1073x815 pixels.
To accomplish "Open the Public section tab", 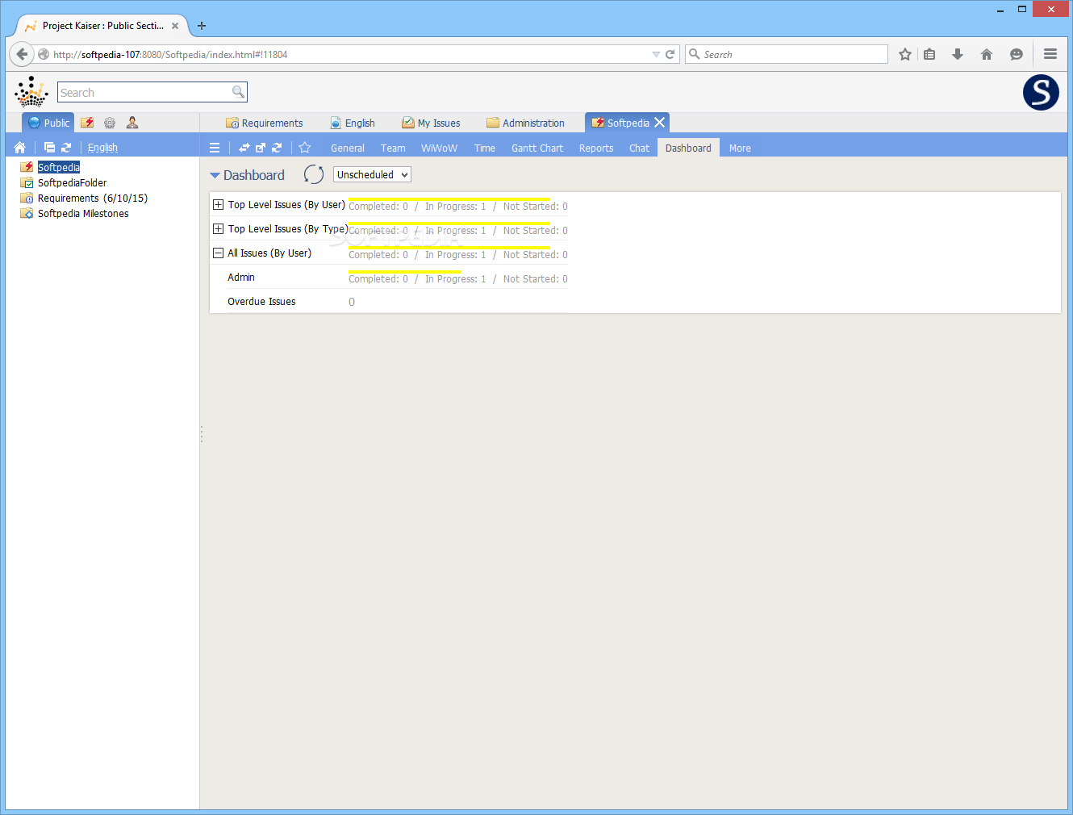I will [48, 123].
